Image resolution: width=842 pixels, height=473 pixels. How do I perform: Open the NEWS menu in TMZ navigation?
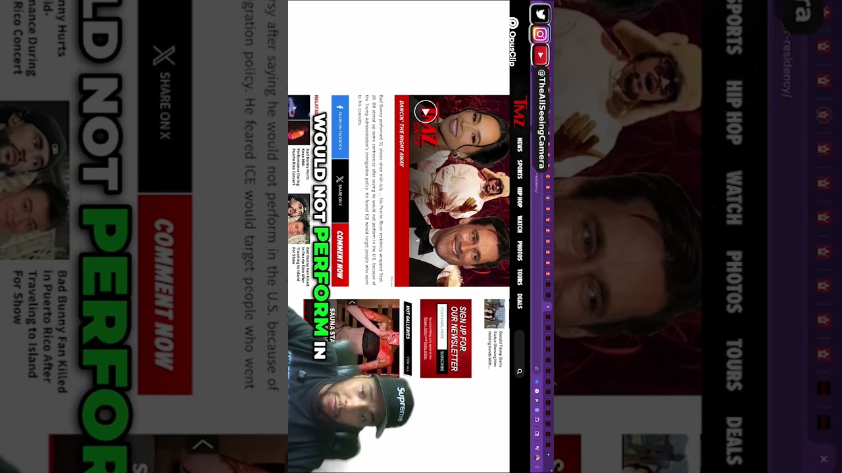coord(519,145)
